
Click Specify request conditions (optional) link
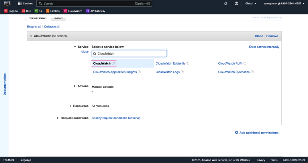(x=116, y=118)
